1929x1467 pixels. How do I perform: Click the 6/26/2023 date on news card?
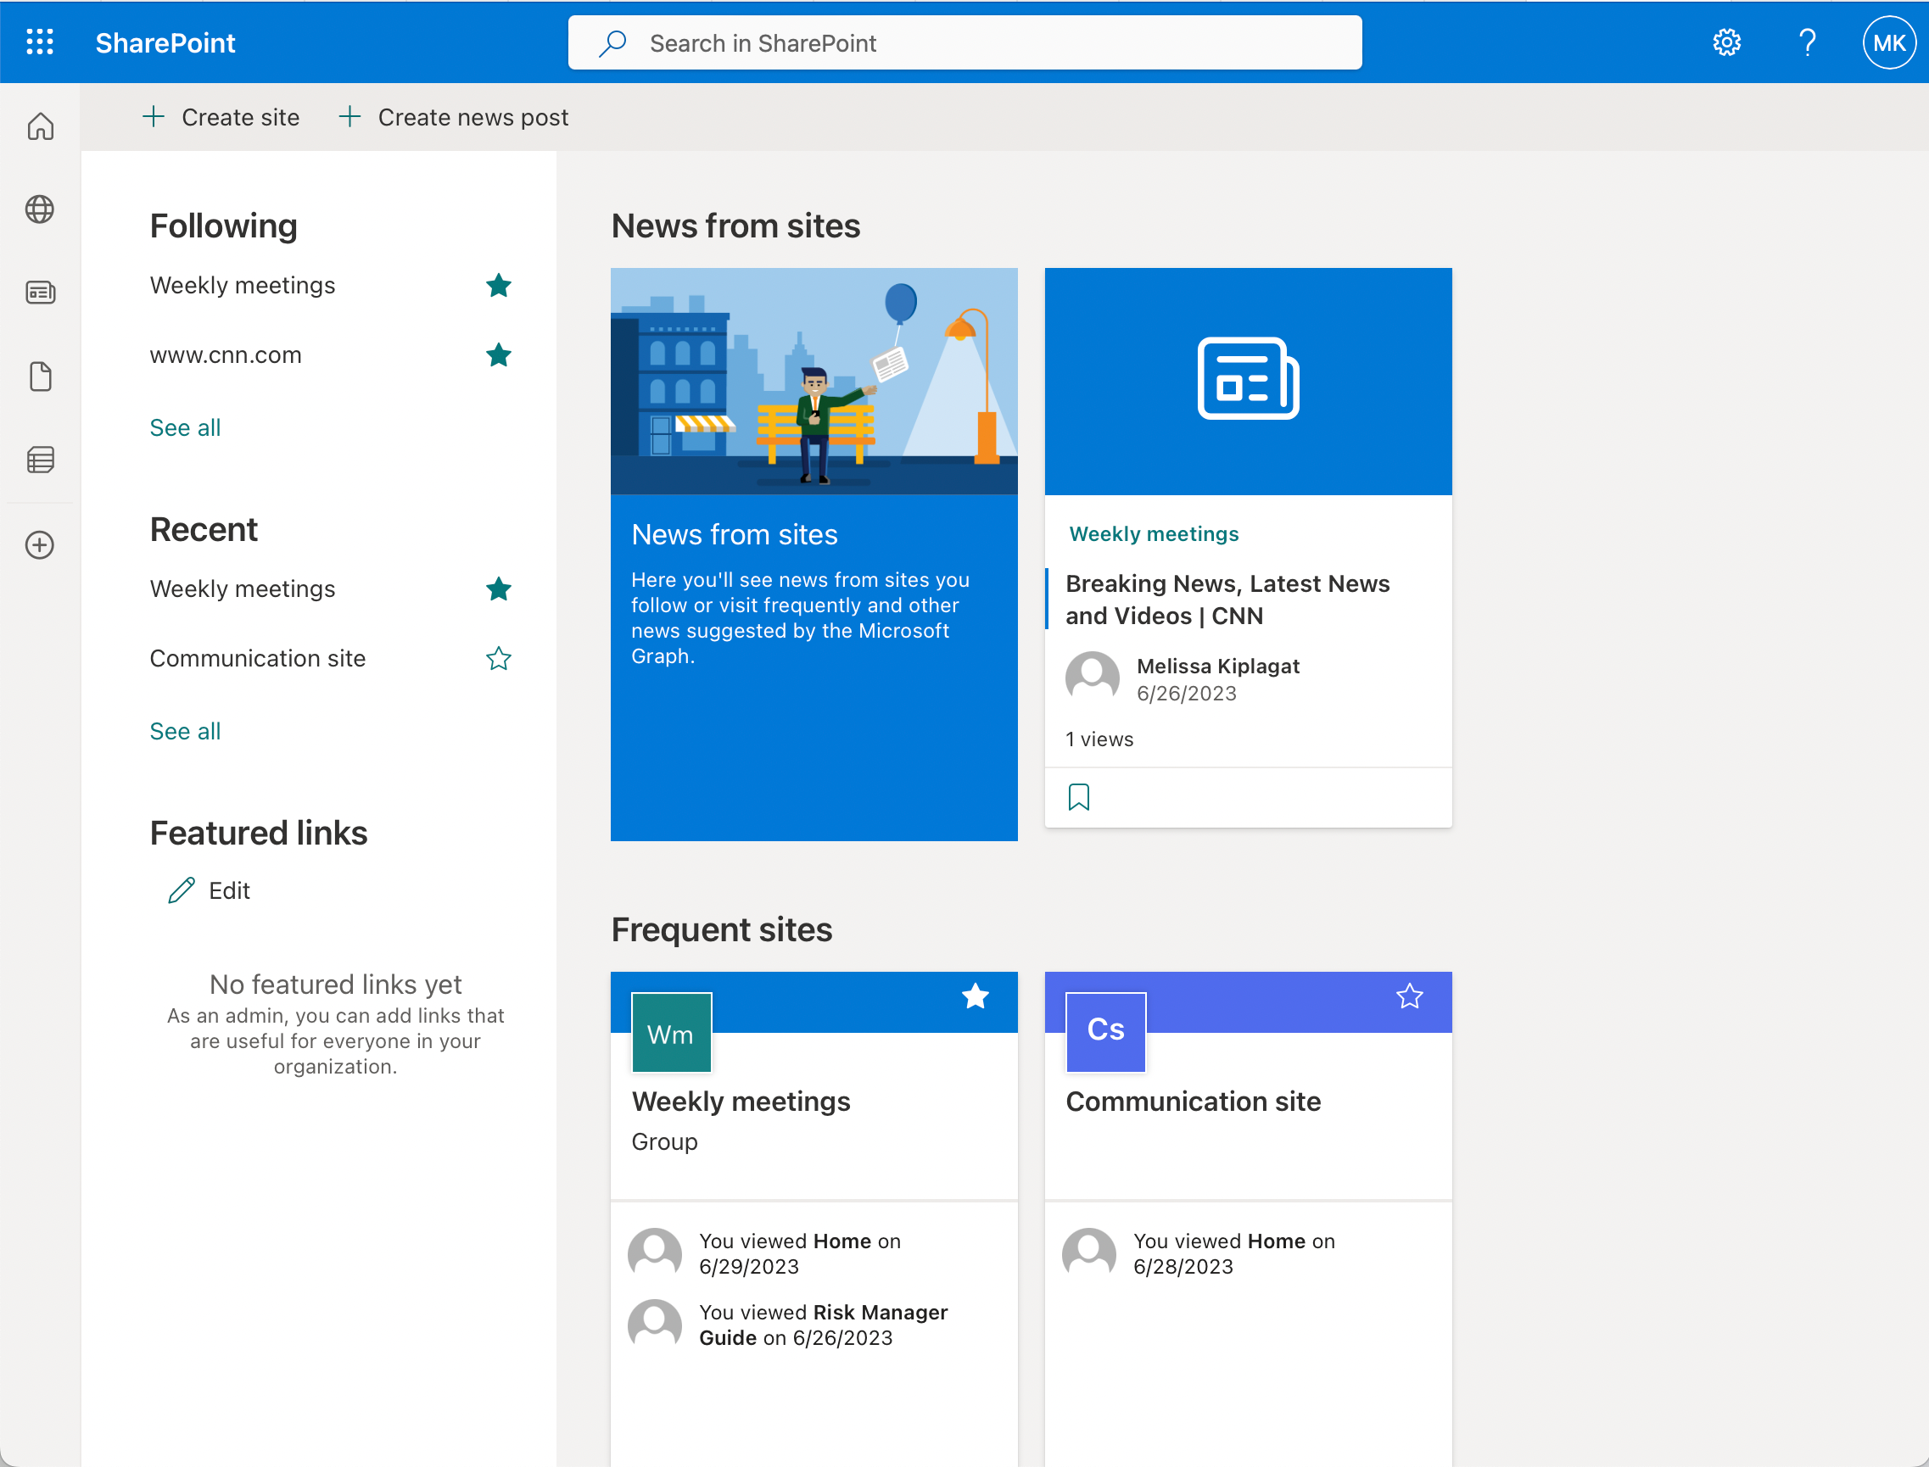tap(1187, 694)
